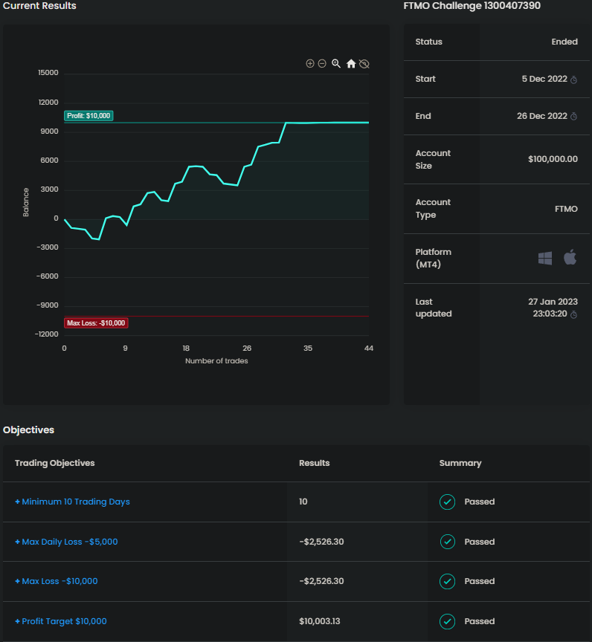This screenshot has height=642, width=592.
Task: Select the FTMO account type value
Action: (x=566, y=209)
